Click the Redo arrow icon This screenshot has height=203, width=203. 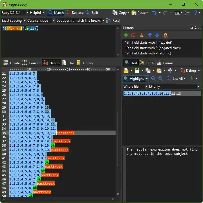pyautogui.click(x=165, y=13)
